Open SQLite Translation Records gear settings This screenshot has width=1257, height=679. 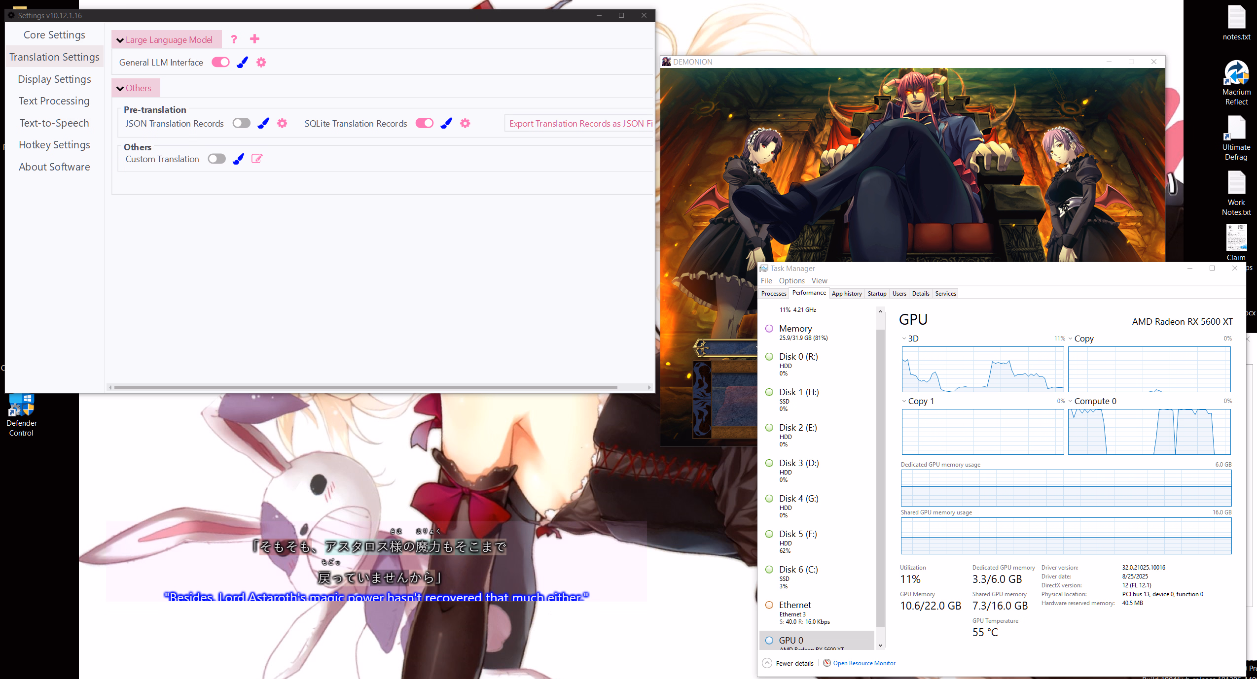(465, 123)
